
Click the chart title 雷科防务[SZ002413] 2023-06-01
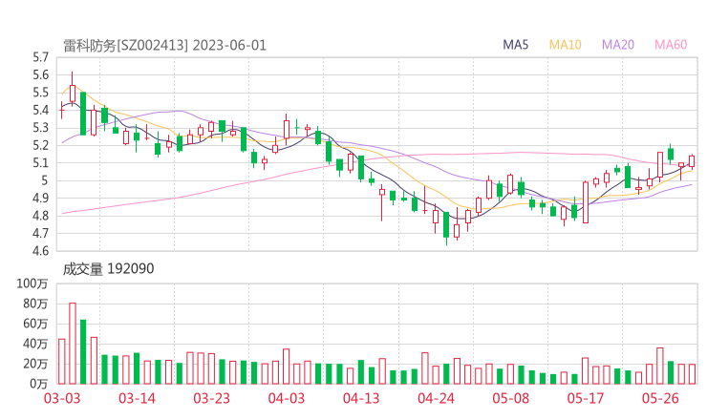tap(164, 46)
